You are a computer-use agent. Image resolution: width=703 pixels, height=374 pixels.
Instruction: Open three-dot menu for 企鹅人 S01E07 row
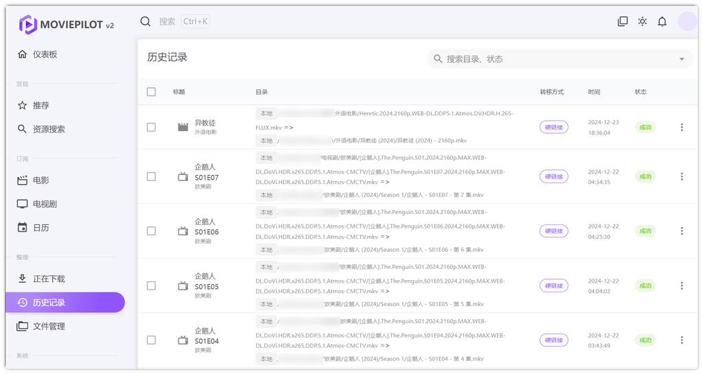(682, 176)
